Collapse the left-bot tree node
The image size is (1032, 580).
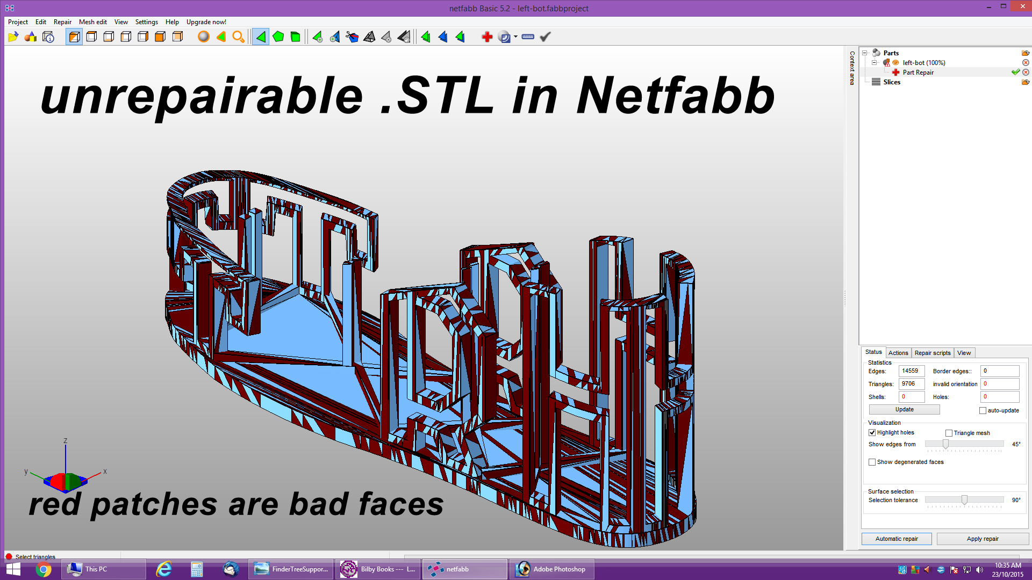point(874,63)
